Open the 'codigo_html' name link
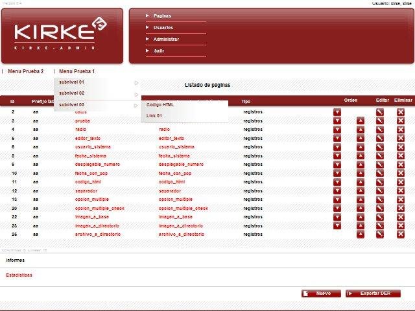This screenshot has width=415, height=311. [x=88, y=182]
